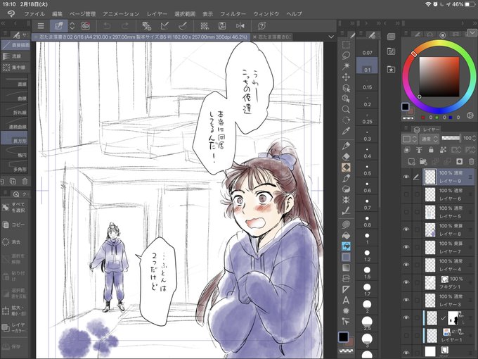Open the favorites folder star icon
Viewport: 478px width, 359px height.
point(391,69)
